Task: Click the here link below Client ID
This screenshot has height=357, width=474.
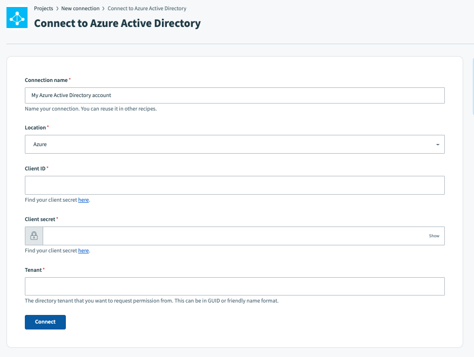Action: 83,200
